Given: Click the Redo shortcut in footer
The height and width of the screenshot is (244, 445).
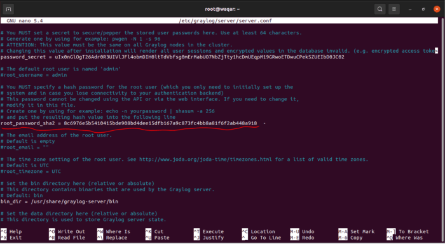Looking at the screenshot, I should click(x=302, y=238).
